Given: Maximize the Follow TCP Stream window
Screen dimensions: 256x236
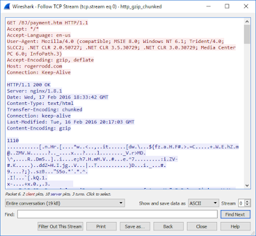Looking at the screenshot, I should tap(227, 6).
